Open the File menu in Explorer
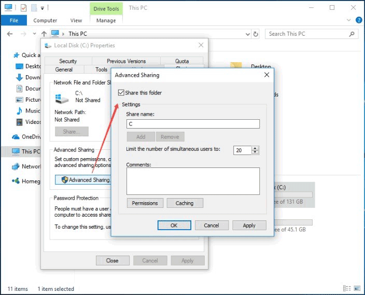Image resolution: width=365 pixels, height=295 pixels. [13, 21]
